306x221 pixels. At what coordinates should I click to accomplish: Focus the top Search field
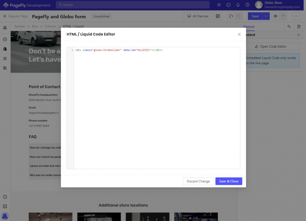[133, 5]
